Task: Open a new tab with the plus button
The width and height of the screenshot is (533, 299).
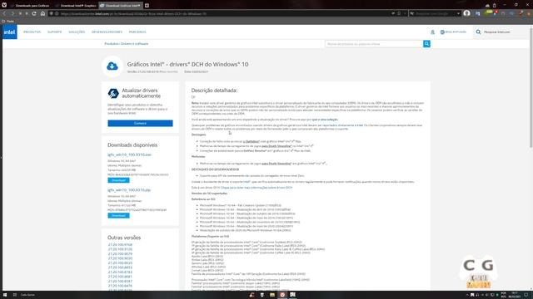Action: click(x=147, y=6)
